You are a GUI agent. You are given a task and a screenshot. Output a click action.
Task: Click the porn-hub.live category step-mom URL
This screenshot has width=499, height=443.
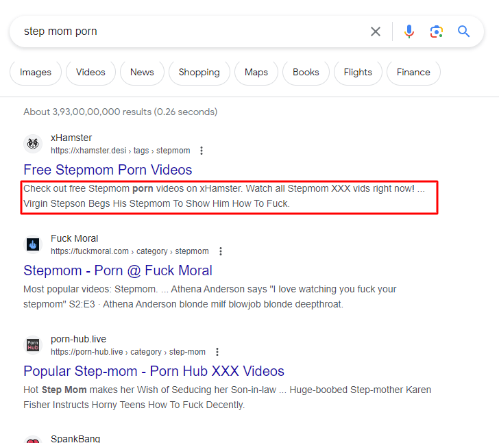click(x=128, y=352)
